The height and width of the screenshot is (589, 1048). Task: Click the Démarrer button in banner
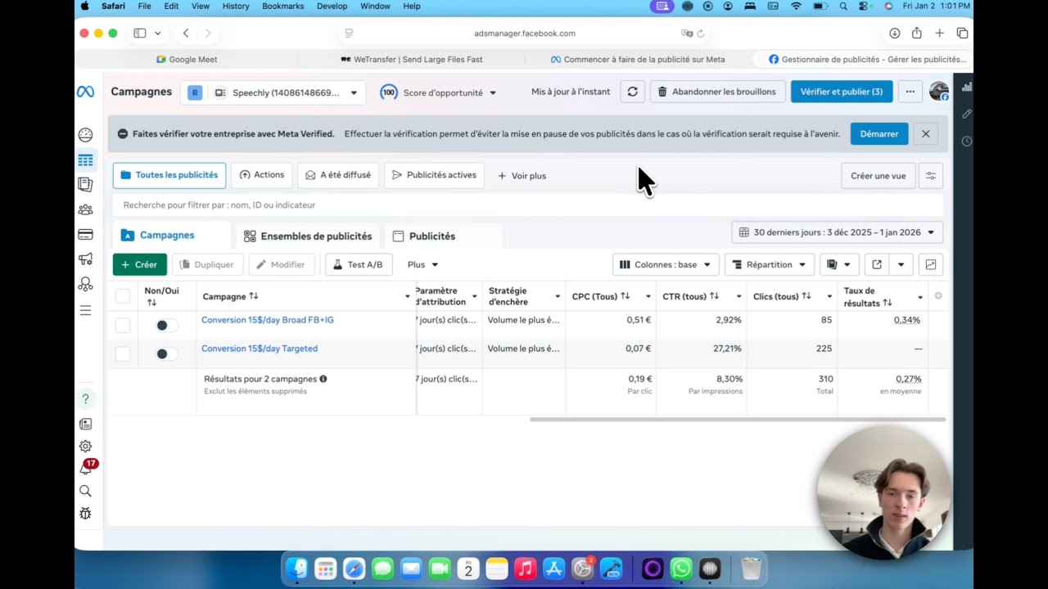[x=879, y=134]
